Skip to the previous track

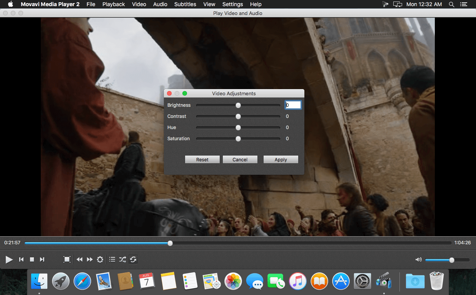click(x=22, y=260)
